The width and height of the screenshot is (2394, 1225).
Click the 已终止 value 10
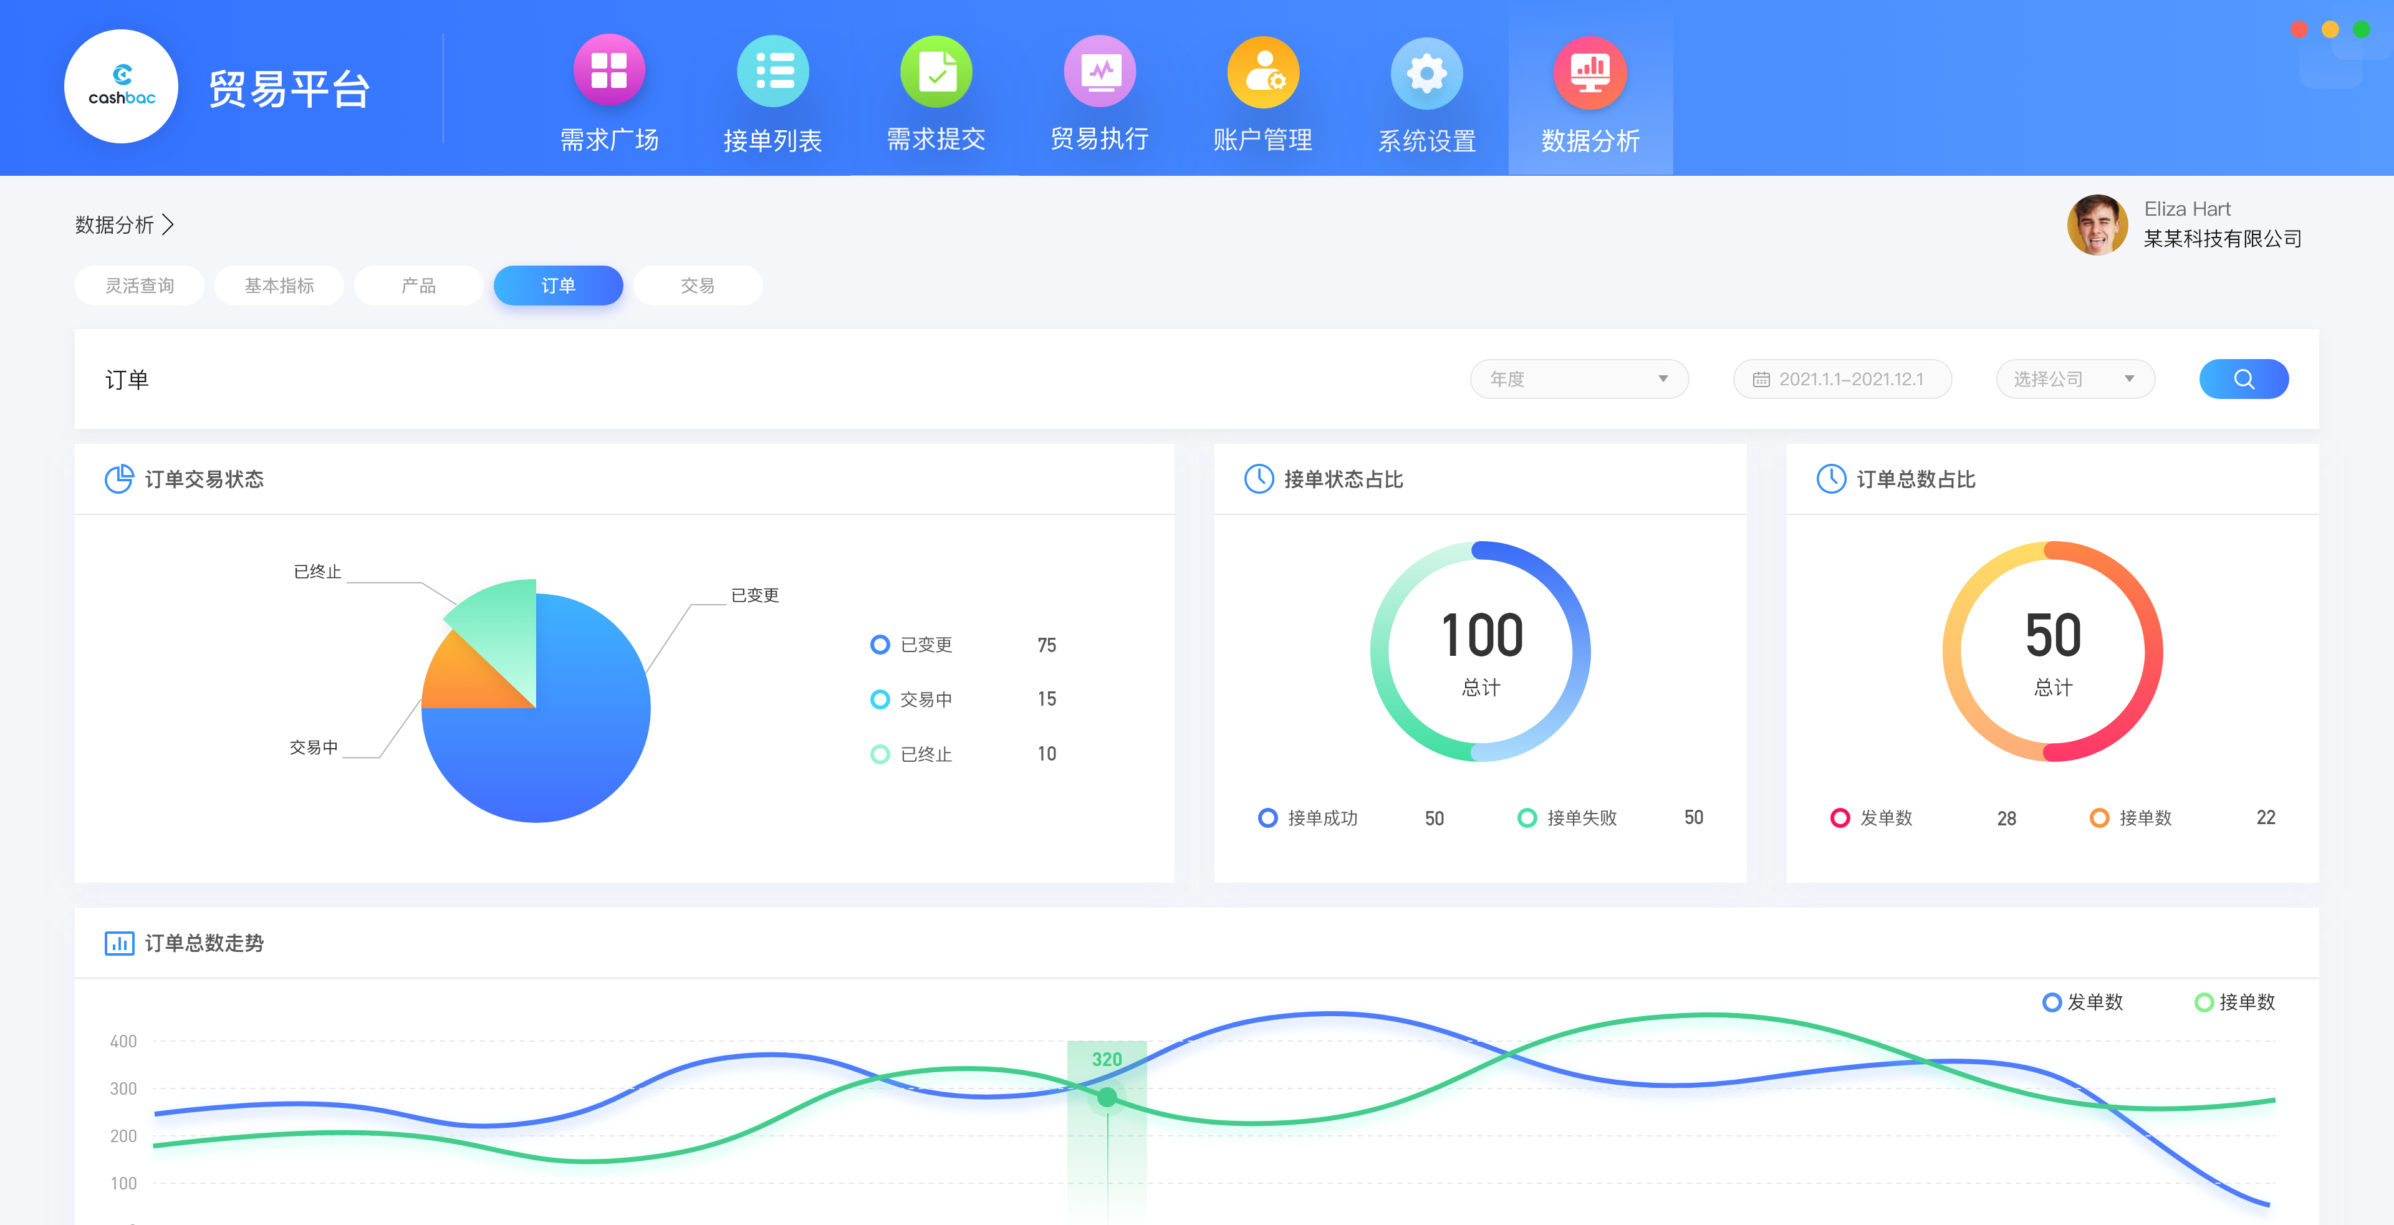(x=1047, y=754)
